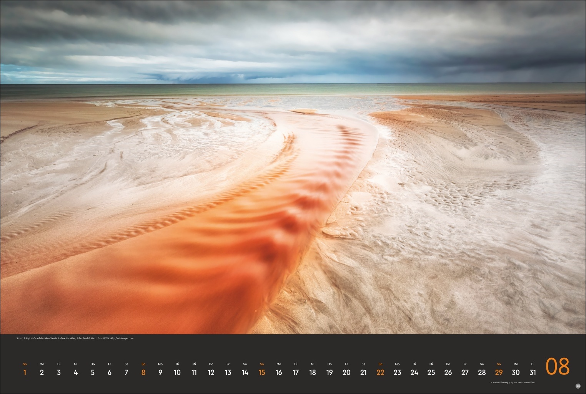The image size is (586, 394).
Task: Pick date 10 in the date strip
Action: point(177,372)
